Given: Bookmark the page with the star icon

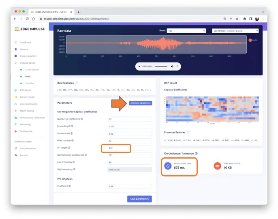Looking at the screenshot, I should click(x=237, y=19).
